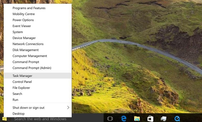Open Task View on the taskbar
Screen dimensions: 202x122
pos(110,119)
